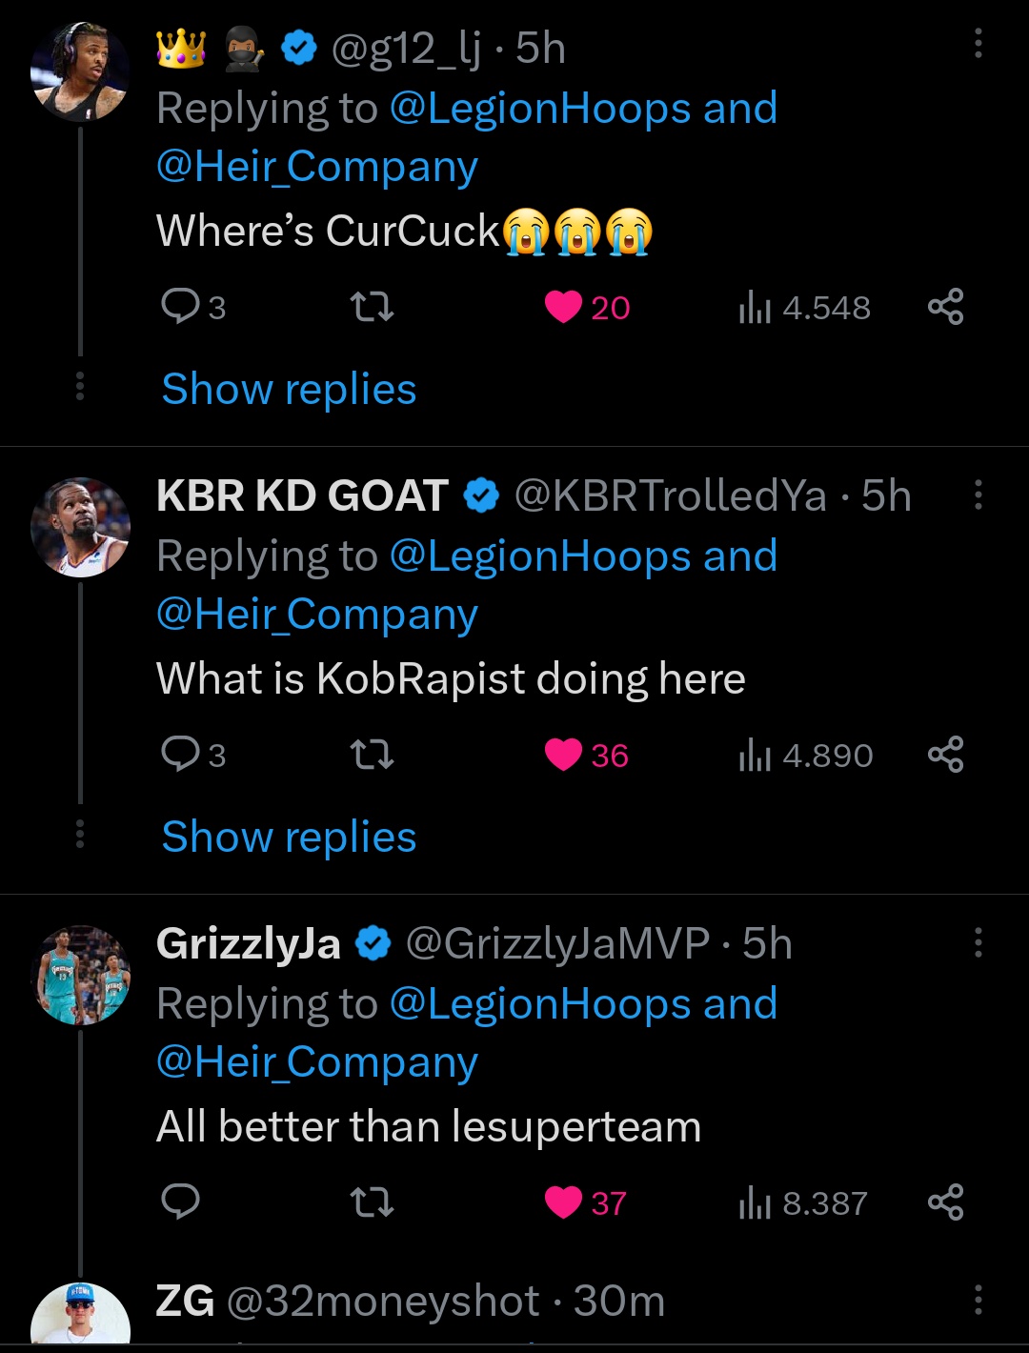Reply to the @g12_lj tweet
The width and height of the screenshot is (1029, 1353).
pyautogui.click(x=180, y=307)
